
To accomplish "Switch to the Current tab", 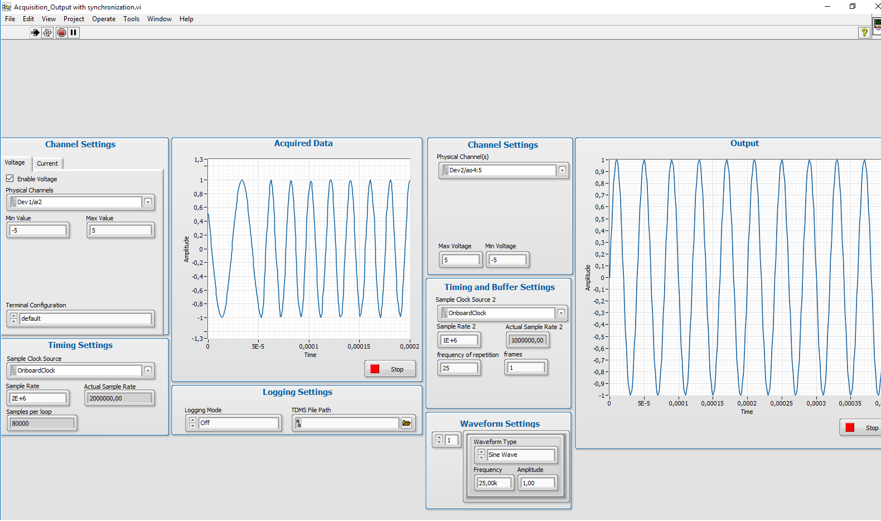I will pos(47,163).
